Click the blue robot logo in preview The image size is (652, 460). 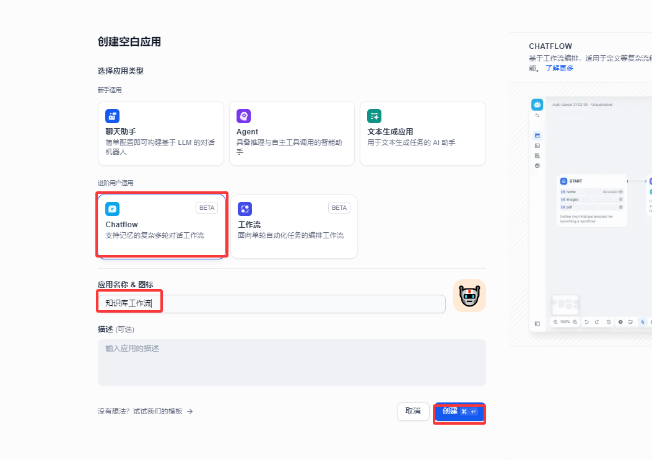click(537, 105)
